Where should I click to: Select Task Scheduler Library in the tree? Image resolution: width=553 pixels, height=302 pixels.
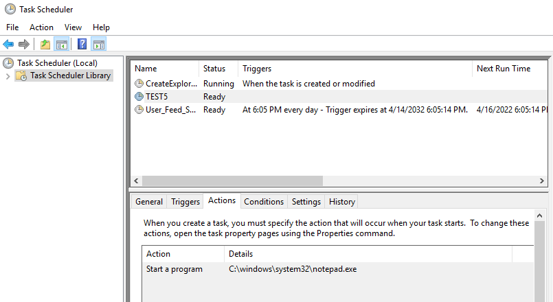tap(70, 75)
